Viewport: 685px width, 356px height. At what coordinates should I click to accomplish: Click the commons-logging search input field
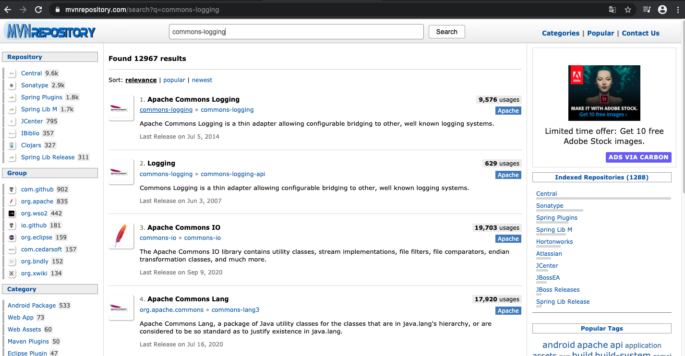click(x=296, y=32)
